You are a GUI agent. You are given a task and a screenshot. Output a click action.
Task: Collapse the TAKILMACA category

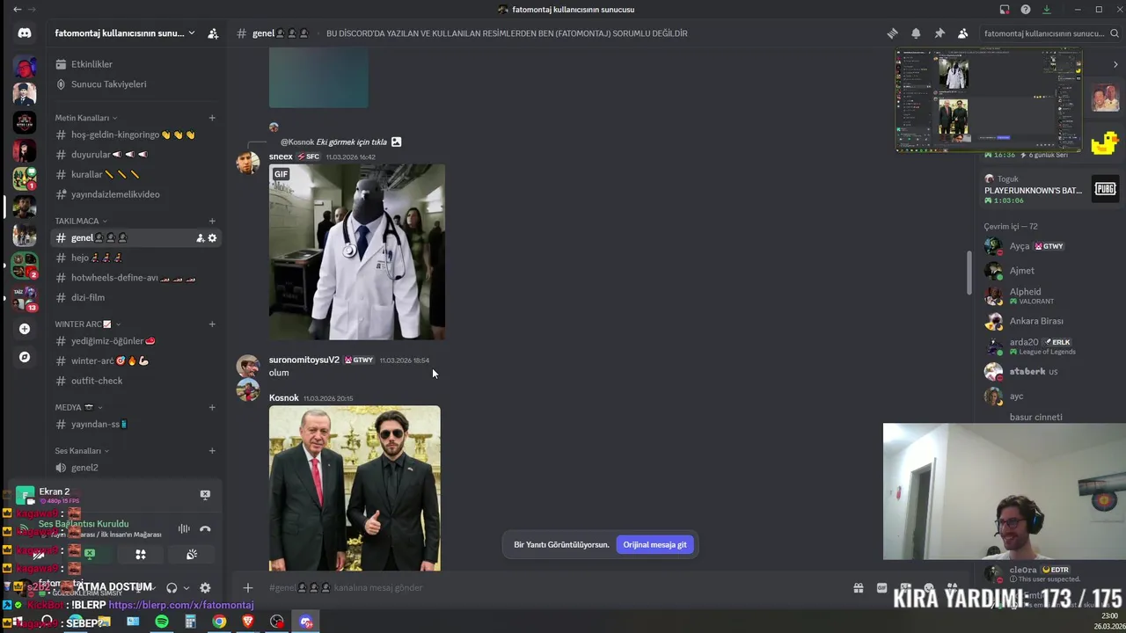(x=81, y=221)
